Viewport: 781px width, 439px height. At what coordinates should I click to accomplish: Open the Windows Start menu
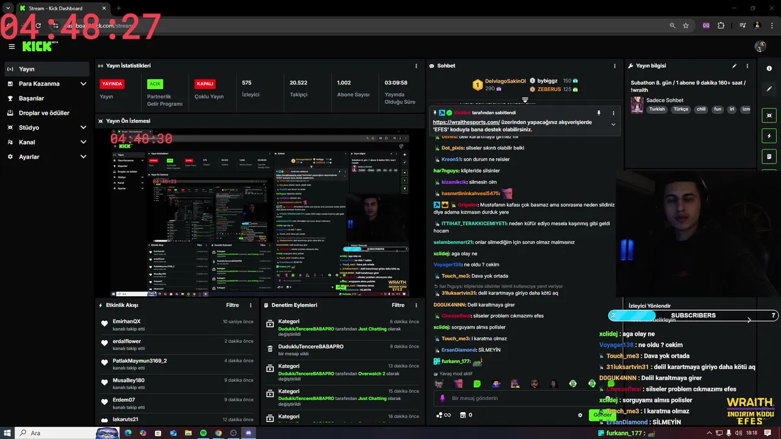(x=9, y=433)
